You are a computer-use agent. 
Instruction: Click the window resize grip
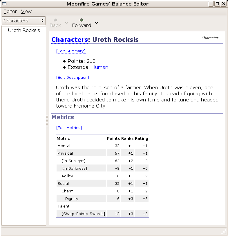pyautogui.click(x=224, y=231)
